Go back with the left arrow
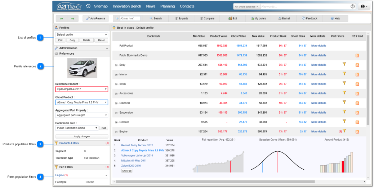 (x=62, y=19)
